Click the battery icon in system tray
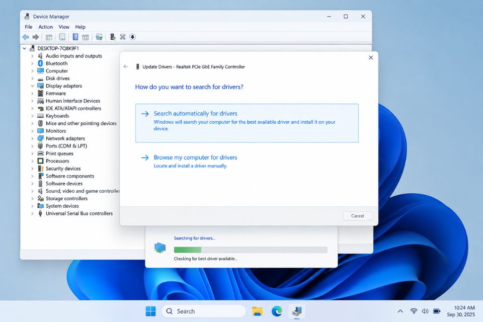This screenshot has height=322, width=483. coord(437,311)
